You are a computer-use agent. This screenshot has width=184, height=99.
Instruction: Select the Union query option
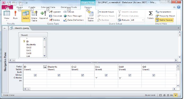pos(69,12)
